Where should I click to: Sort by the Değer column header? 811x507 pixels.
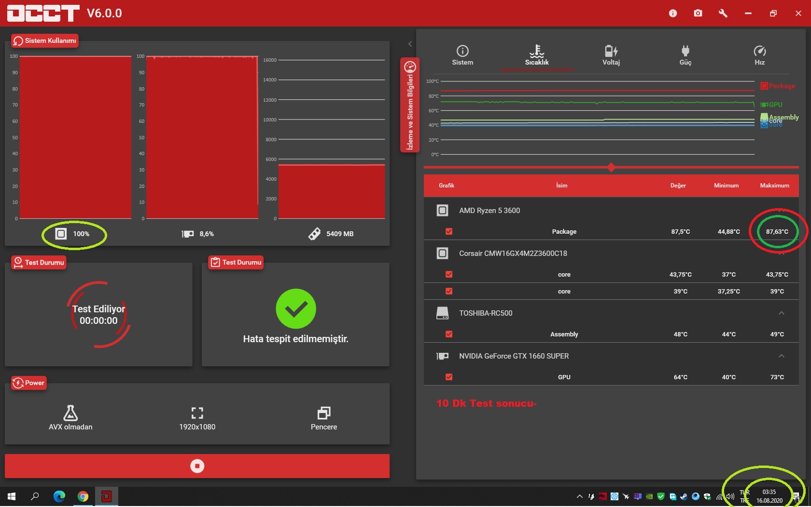click(x=678, y=186)
